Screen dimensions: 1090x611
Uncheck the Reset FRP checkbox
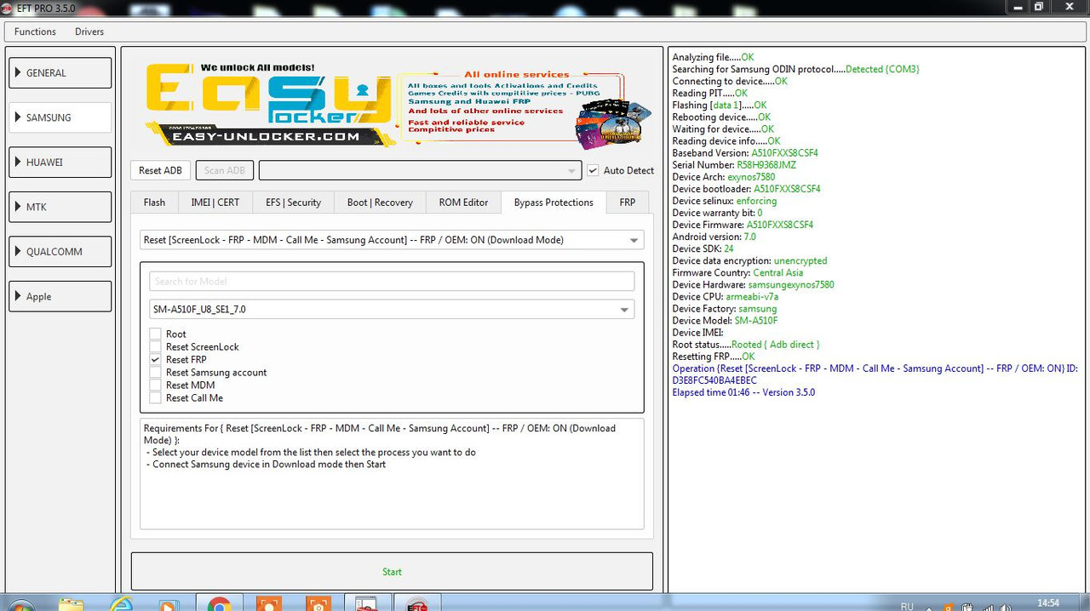[x=155, y=360]
